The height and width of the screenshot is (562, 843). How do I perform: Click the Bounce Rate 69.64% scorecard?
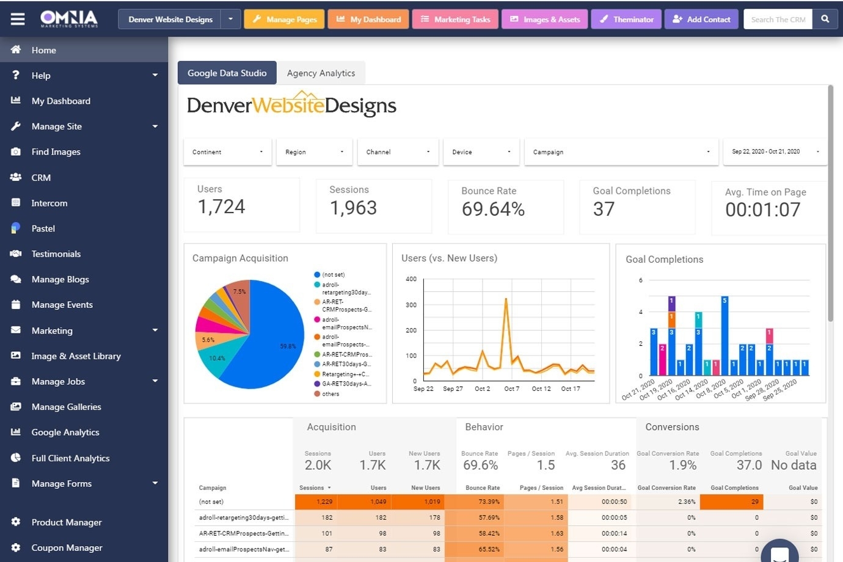click(506, 206)
